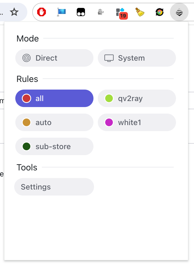Screen dimensions: 194x266
Task: Click the yellow broom cleaner extension
Action: (140, 12)
